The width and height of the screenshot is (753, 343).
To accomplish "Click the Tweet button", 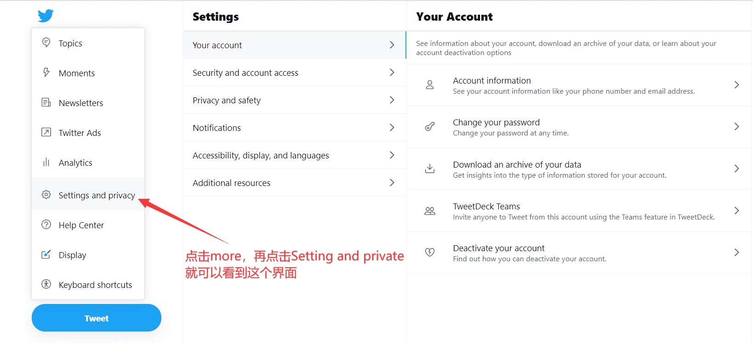I will coord(96,317).
